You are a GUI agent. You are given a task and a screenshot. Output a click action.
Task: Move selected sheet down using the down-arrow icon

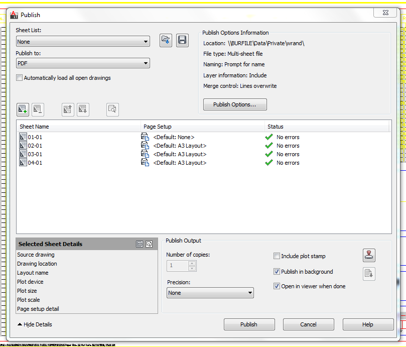tap(82, 109)
